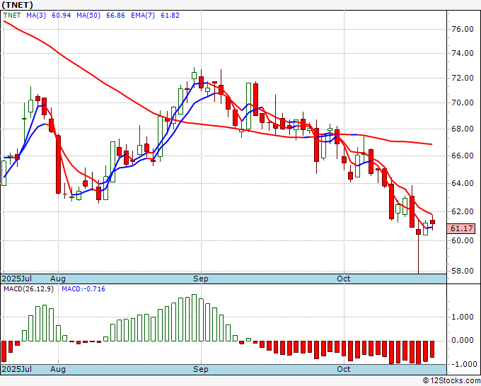Click the 72.00 price axis label
The height and width of the screenshot is (386, 481).
click(463, 78)
